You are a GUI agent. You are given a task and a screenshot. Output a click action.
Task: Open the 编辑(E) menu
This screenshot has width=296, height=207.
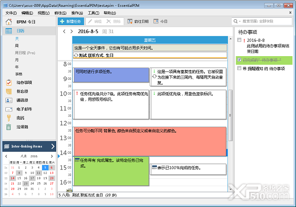27,13
